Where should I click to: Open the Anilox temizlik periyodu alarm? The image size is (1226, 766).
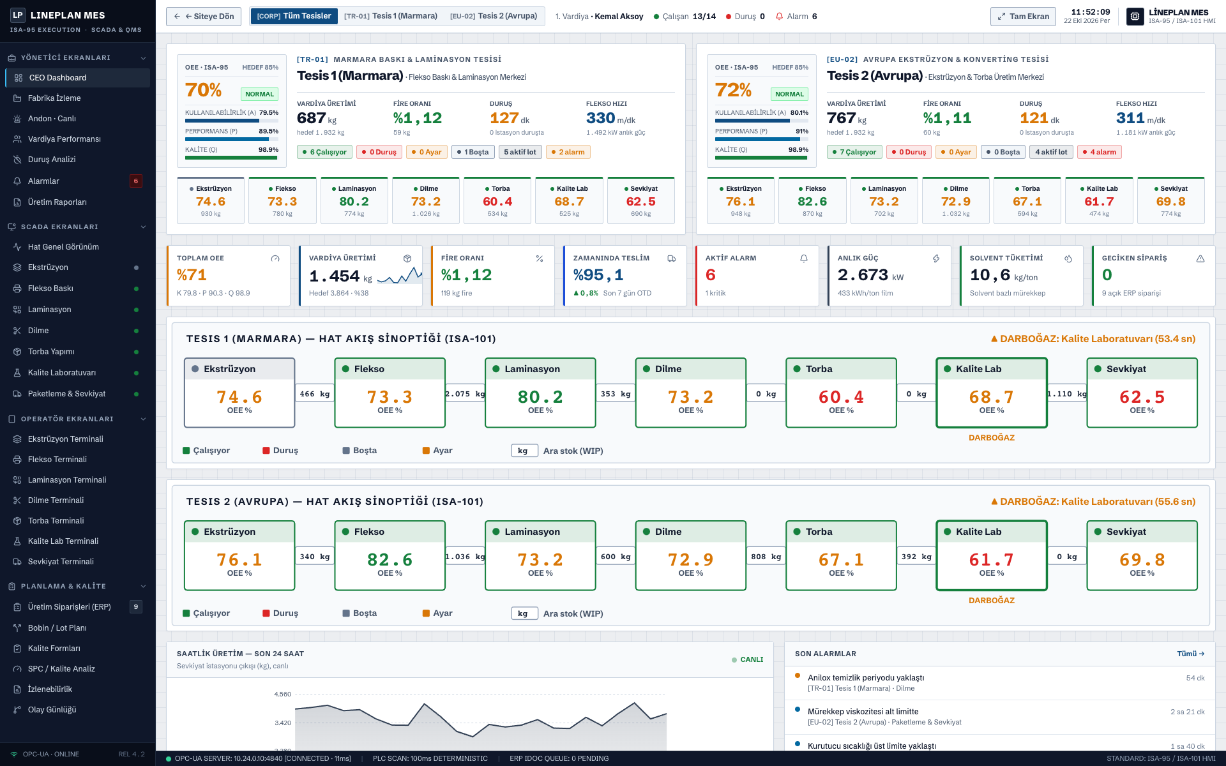coord(999,683)
